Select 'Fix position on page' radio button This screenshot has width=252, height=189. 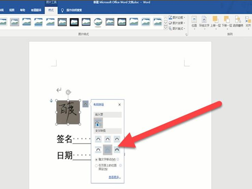point(97,165)
